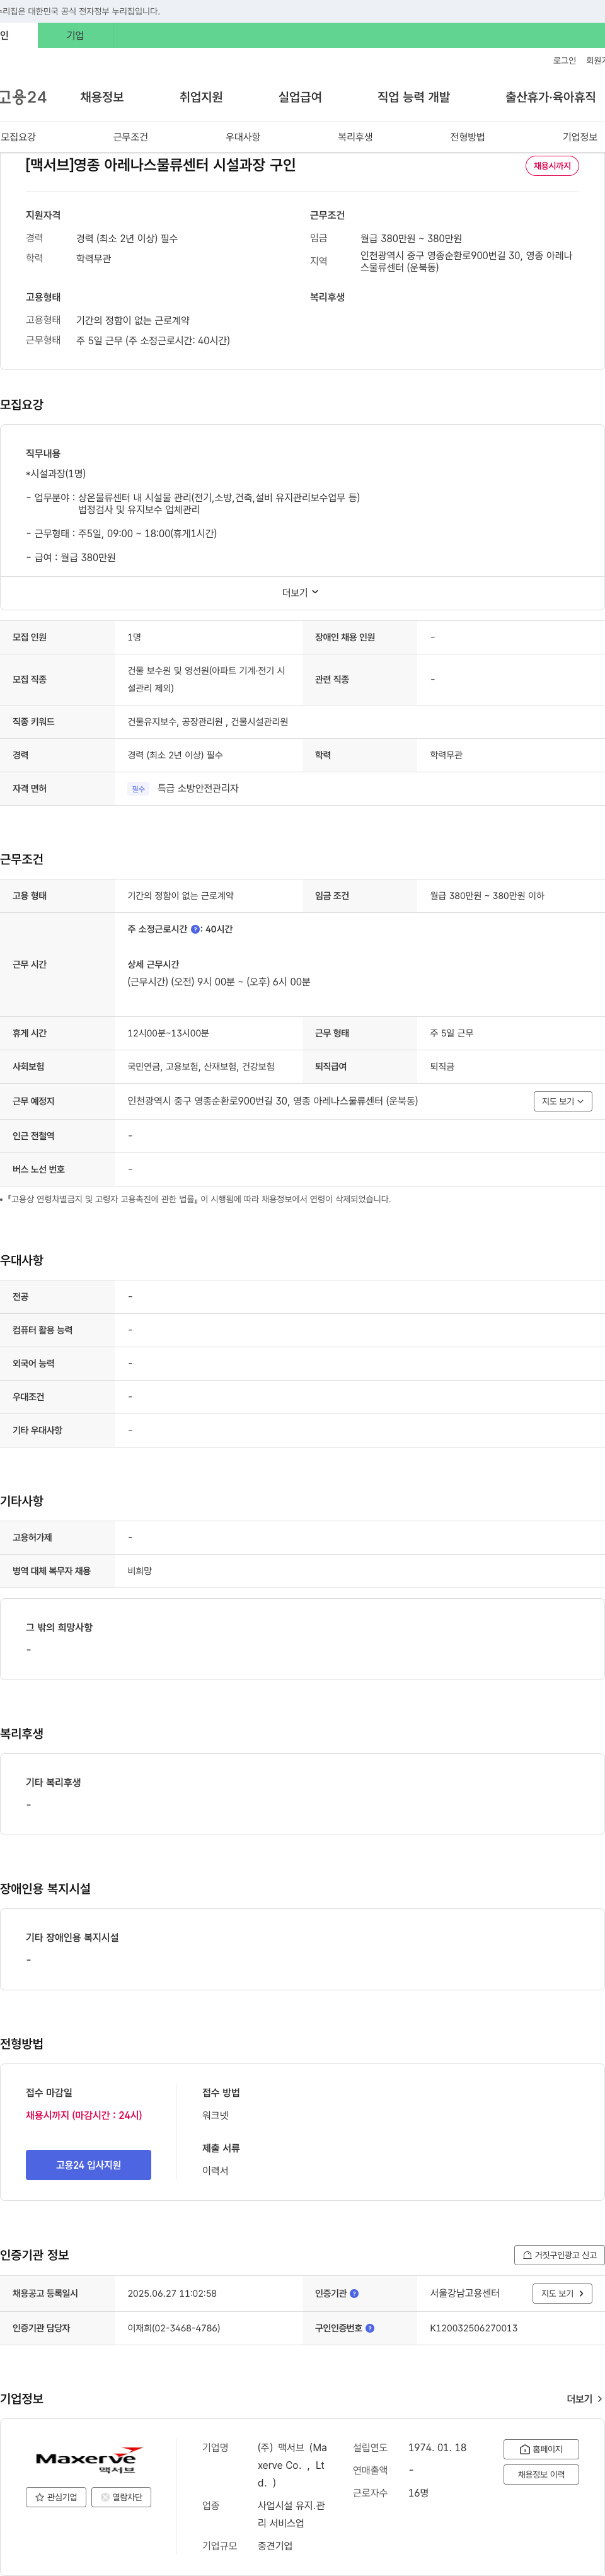Click contact 이재희(02-3468-4786)

(x=174, y=2328)
